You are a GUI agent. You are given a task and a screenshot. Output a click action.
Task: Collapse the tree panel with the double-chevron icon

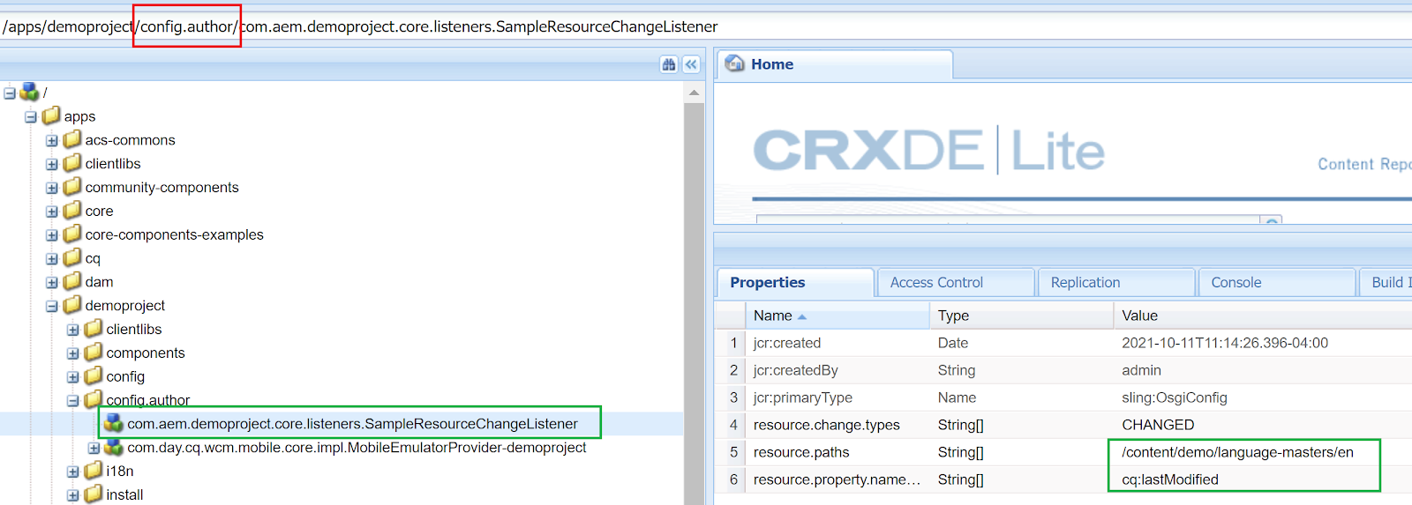(691, 64)
